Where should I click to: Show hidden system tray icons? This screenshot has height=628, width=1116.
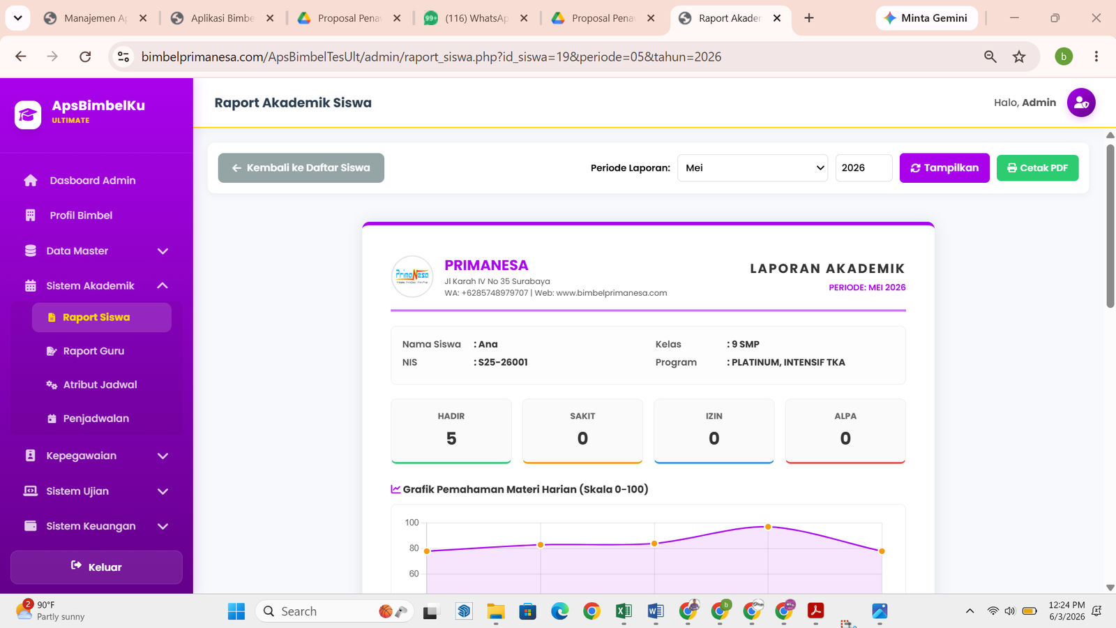tap(970, 611)
